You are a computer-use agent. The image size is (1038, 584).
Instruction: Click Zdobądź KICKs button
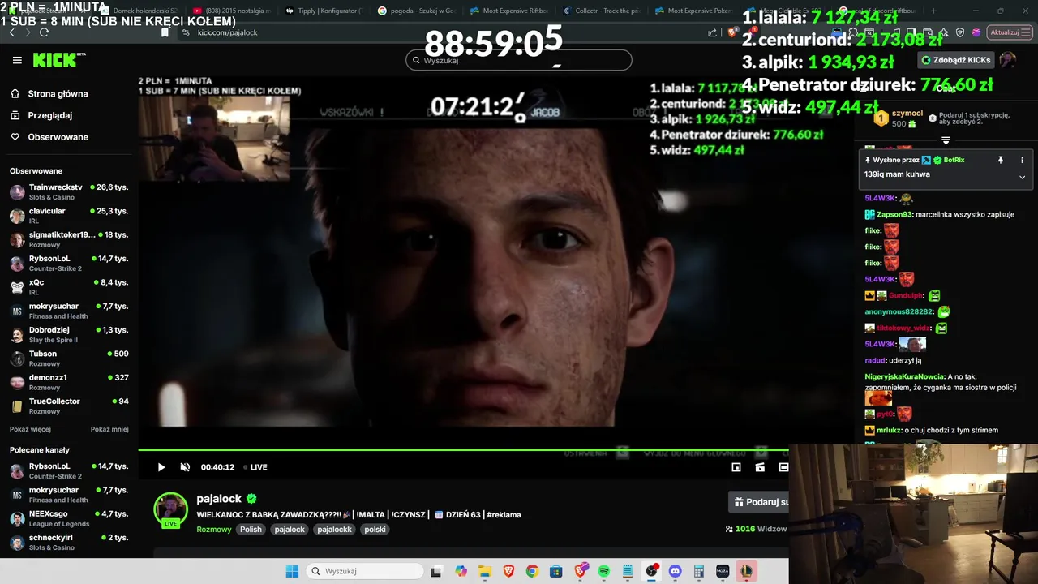click(x=955, y=60)
